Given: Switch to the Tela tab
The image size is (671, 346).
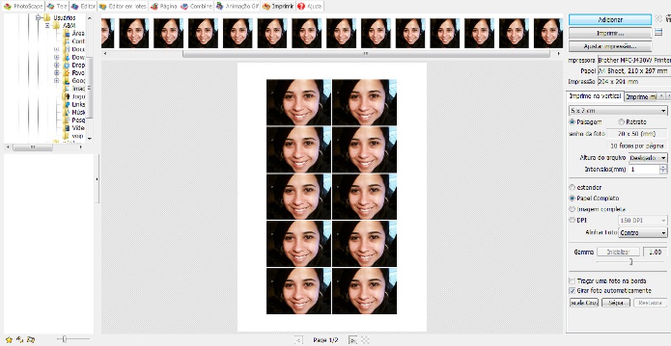Looking at the screenshot, I should 56,6.
